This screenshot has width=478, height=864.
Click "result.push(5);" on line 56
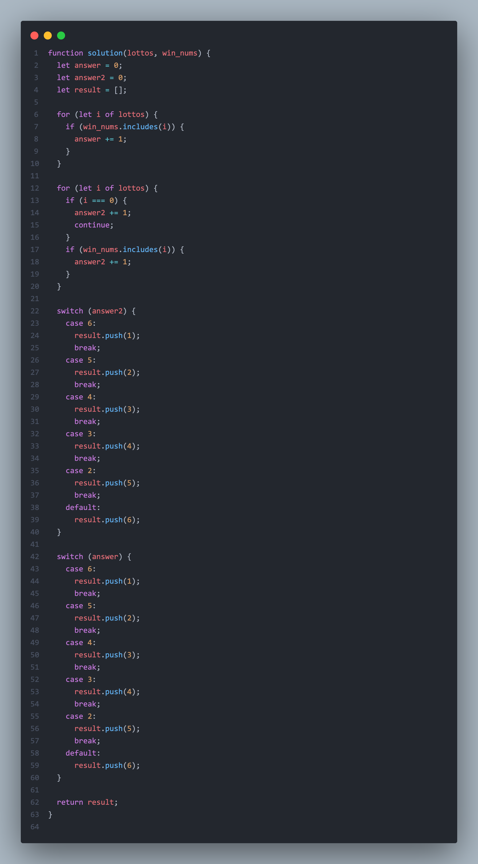107,728
